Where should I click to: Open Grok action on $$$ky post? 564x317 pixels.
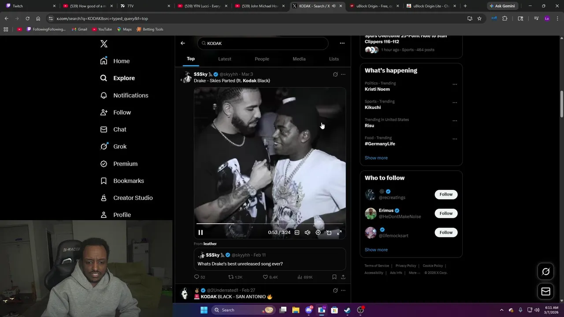(x=335, y=74)
